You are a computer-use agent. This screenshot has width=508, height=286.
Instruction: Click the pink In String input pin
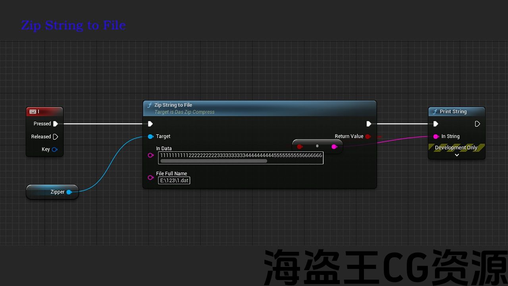(436, 136)
